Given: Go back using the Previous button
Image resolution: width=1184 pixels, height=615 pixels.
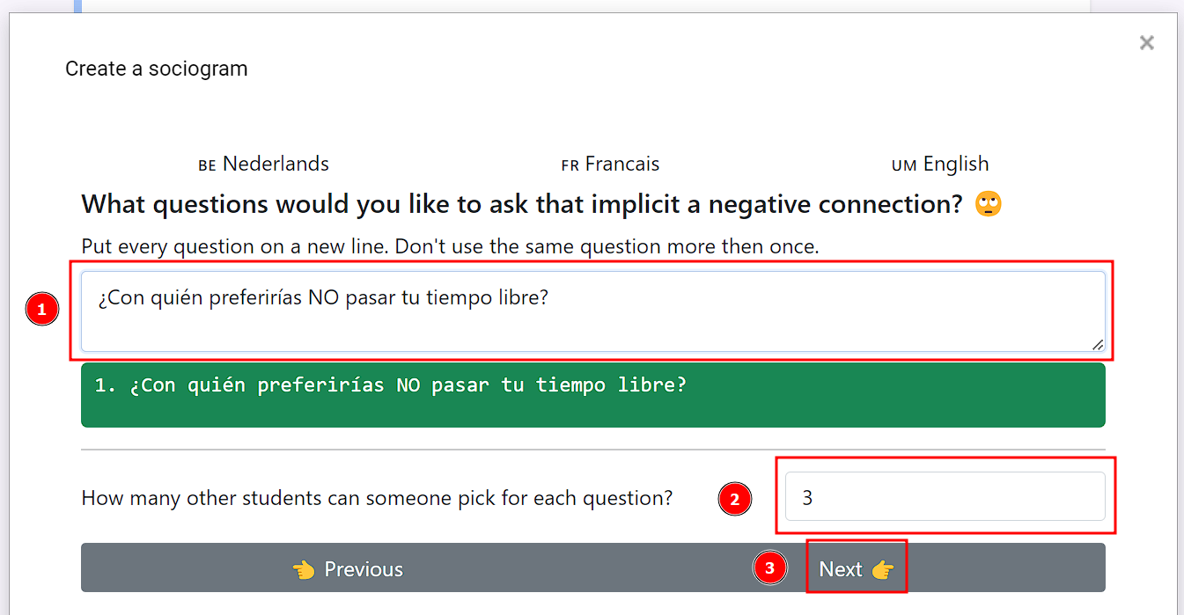Looking at the screenshot, I should coord(348,567).
